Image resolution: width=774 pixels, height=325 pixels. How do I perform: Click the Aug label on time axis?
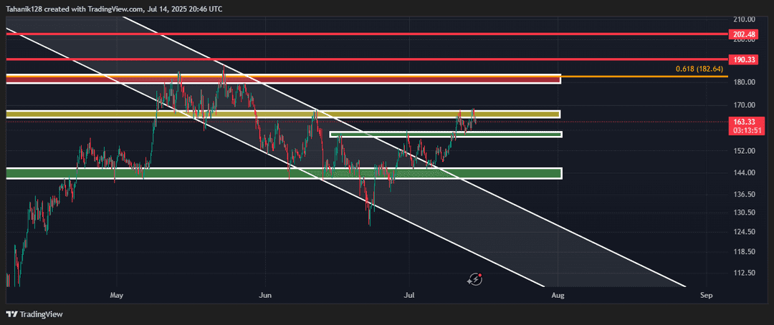tap(558, 296)
